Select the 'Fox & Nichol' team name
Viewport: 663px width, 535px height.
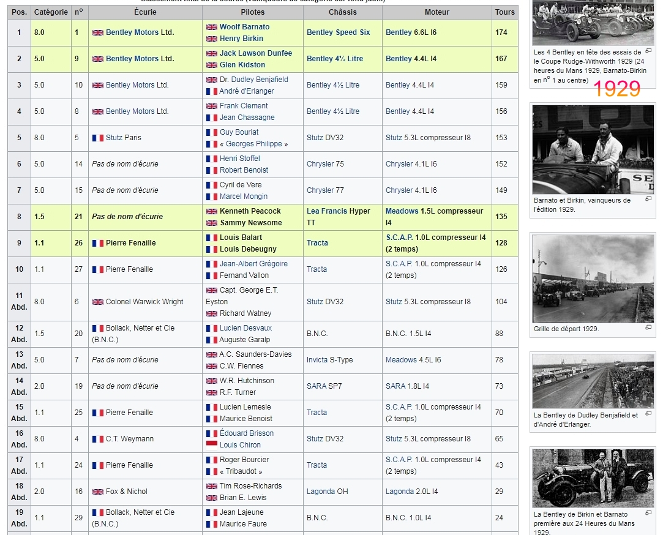(127, 492)
